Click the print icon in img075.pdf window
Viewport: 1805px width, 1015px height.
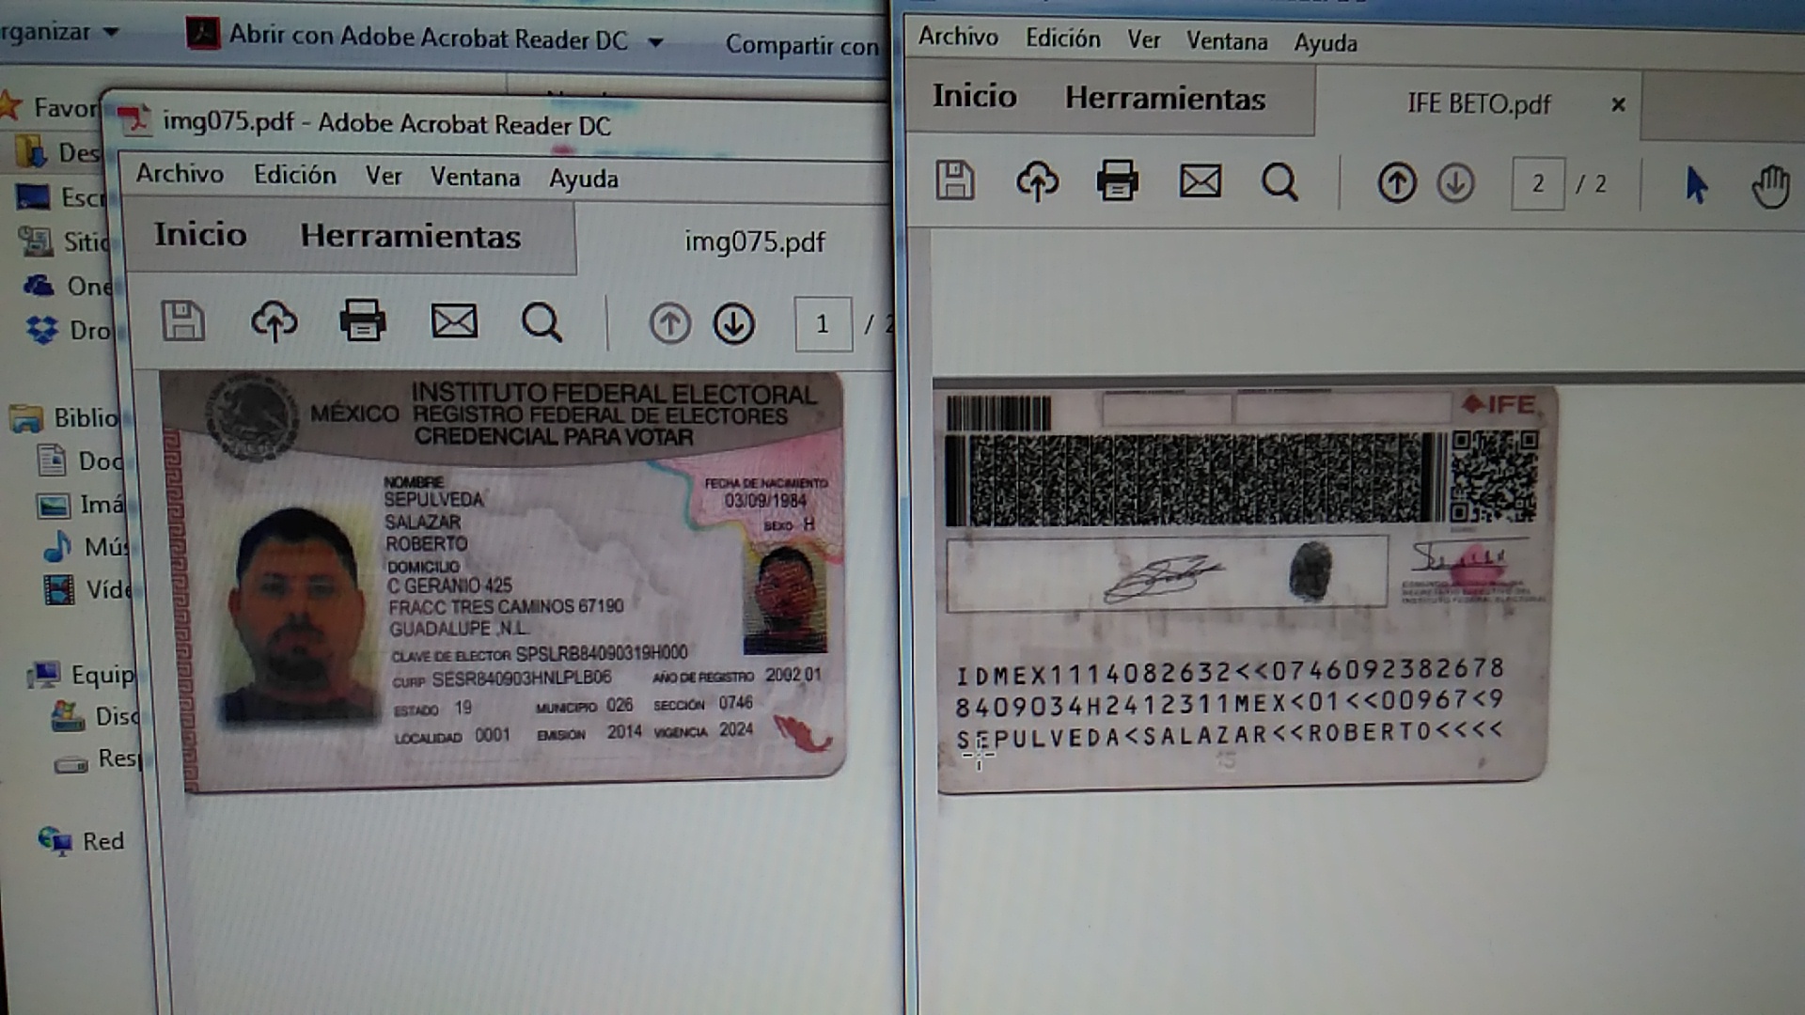(x=362, y=321)
